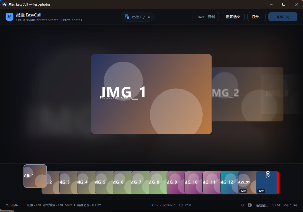Click the 搜索选图 button

[233, 17]
